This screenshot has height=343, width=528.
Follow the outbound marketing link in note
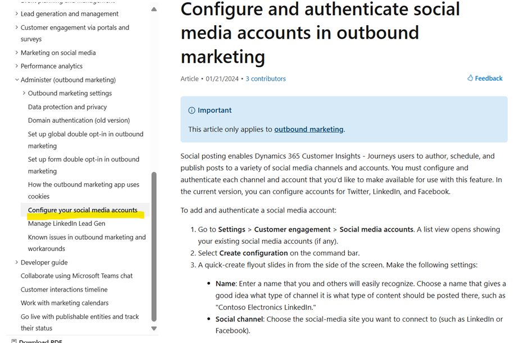(x=309, y=129)
